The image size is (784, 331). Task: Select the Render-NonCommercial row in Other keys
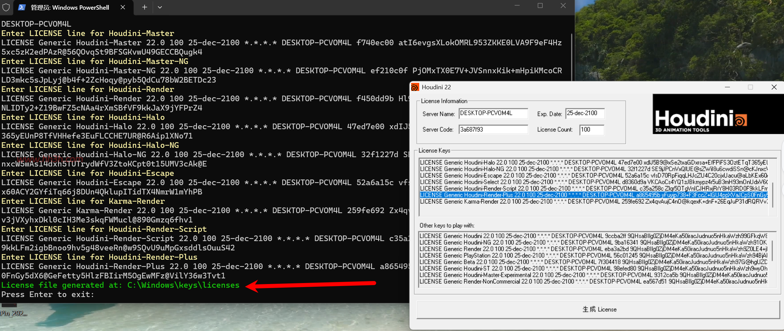point(593,281)
